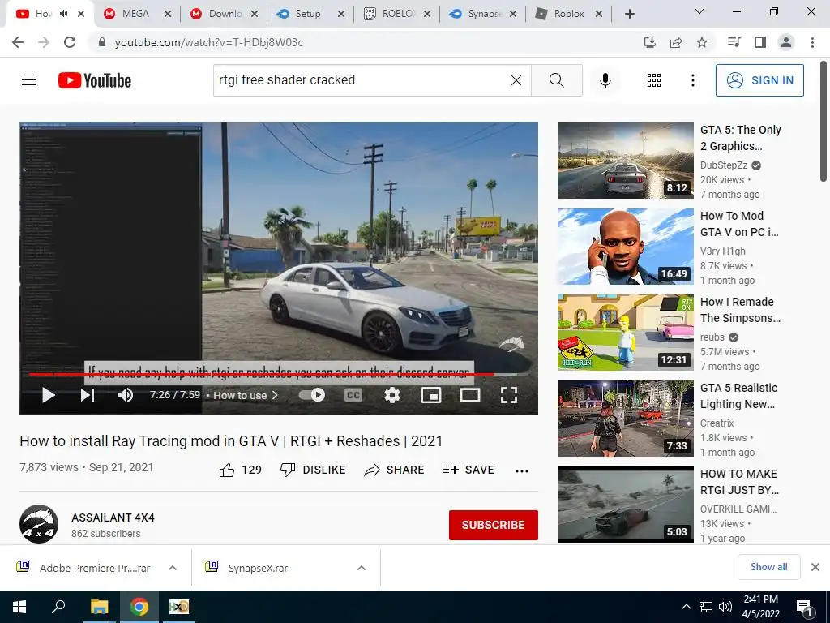Bookmark this page with the star
Screen dimensions: 830x623
[x=702, y=42]
